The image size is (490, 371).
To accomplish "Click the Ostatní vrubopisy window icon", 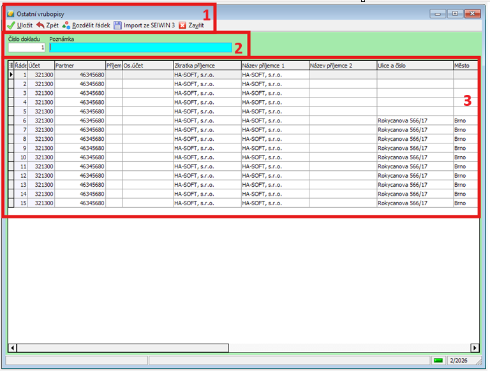I will (11, 14).
